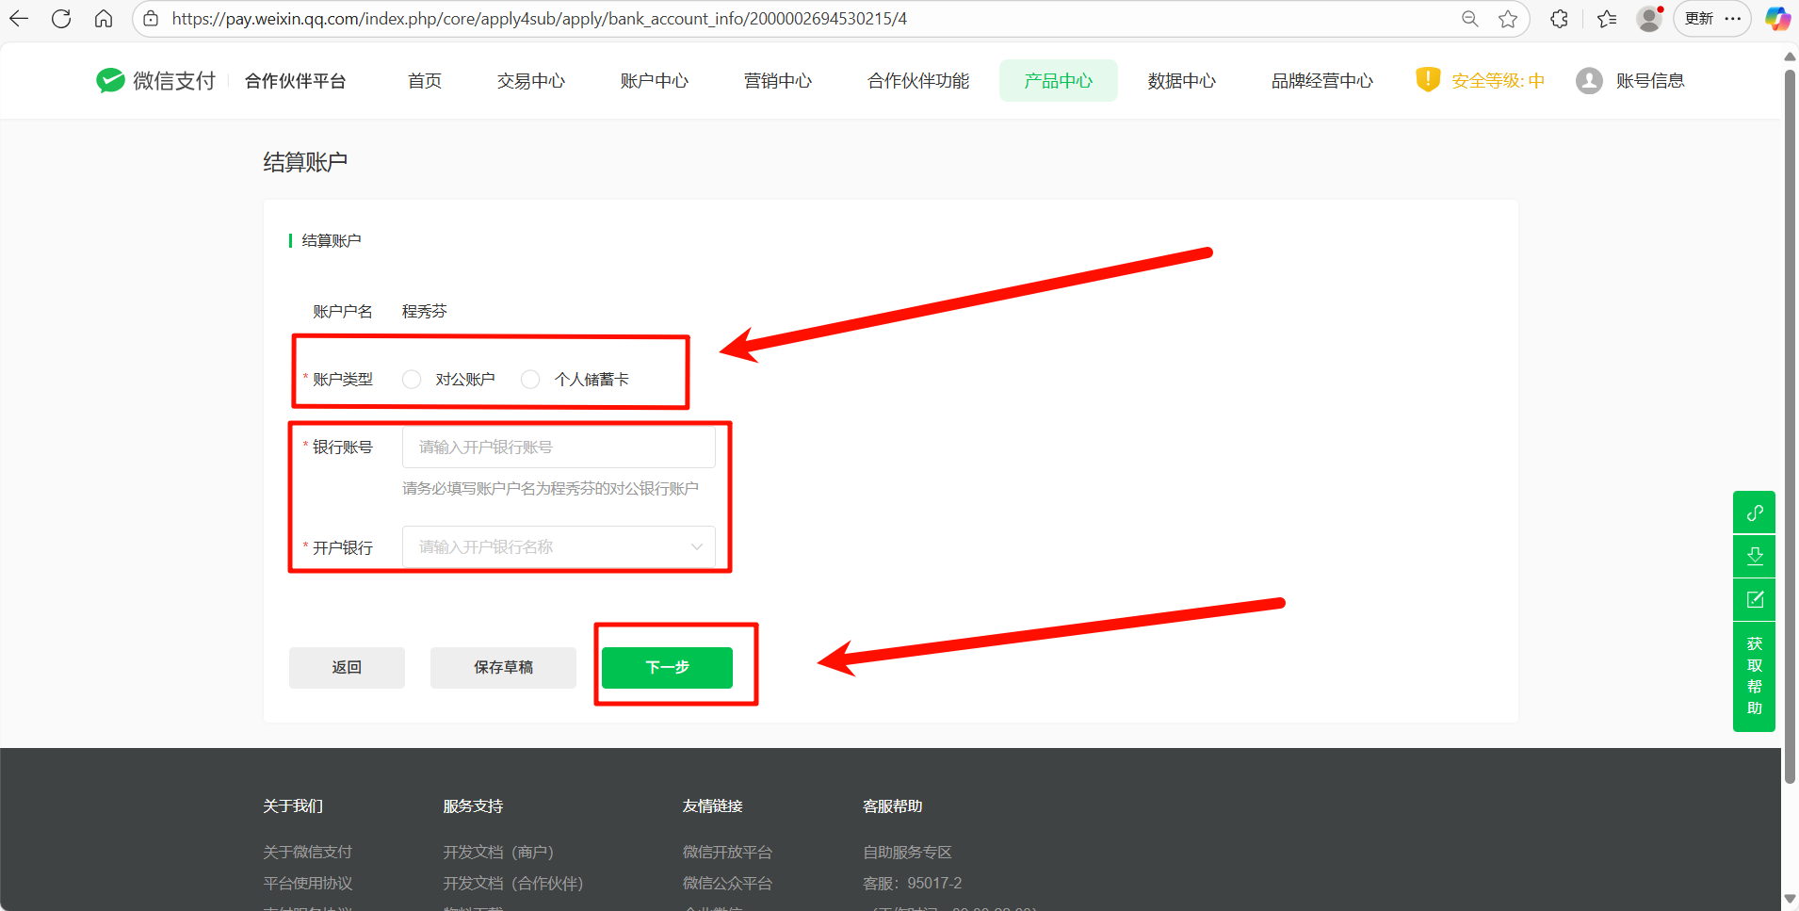The height and width of the screenshot is (911, 1799).
Task: Select the 对公账户 radio button
Action: (x=412, y=379)
